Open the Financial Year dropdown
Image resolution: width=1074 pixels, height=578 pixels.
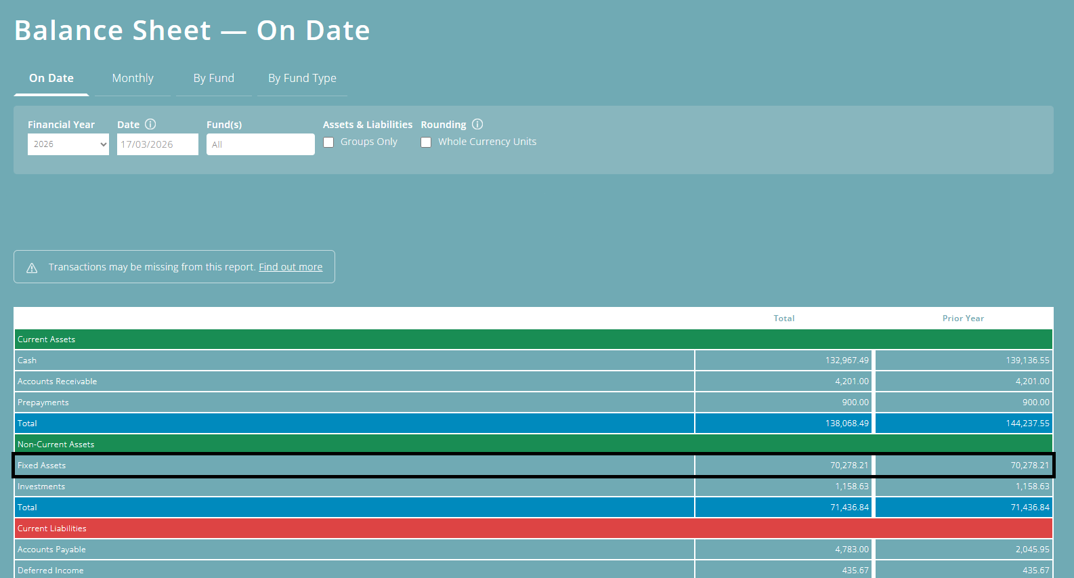pos(68,144)
